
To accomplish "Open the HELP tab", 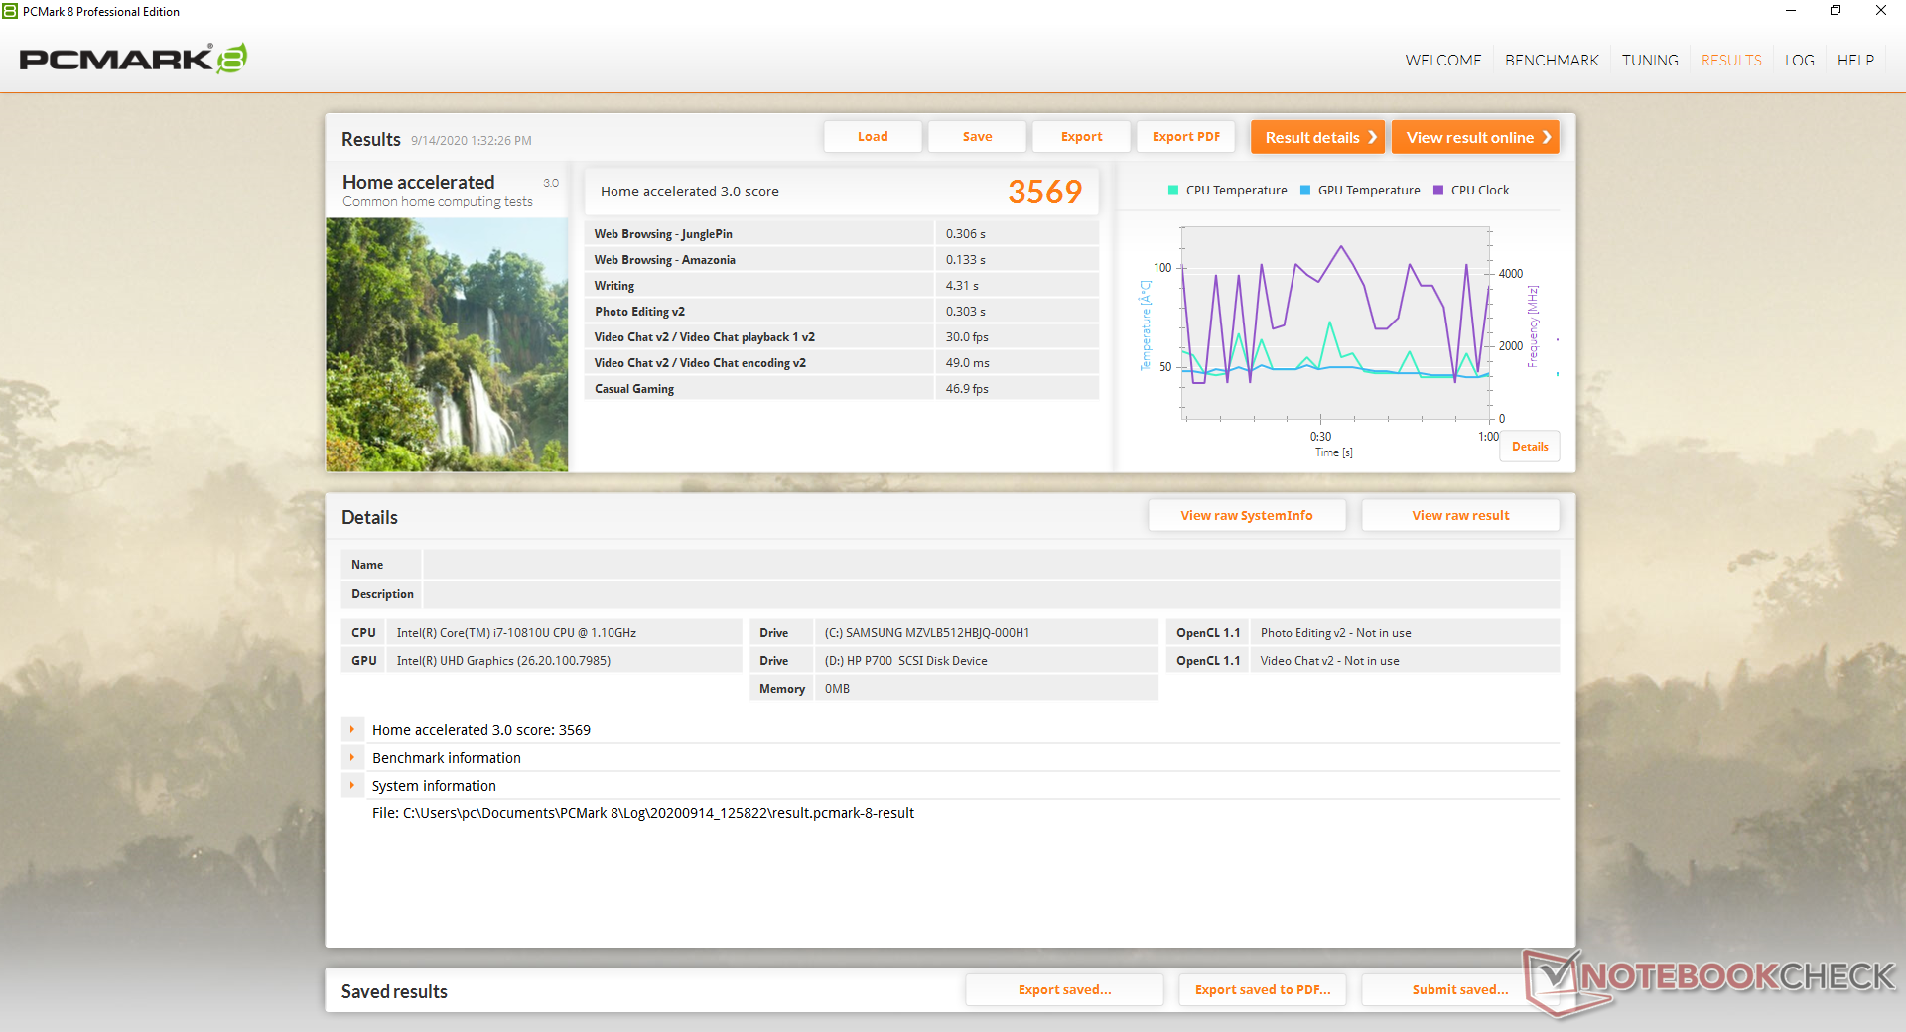I will pyautogui.click(x=1855, y=61).
